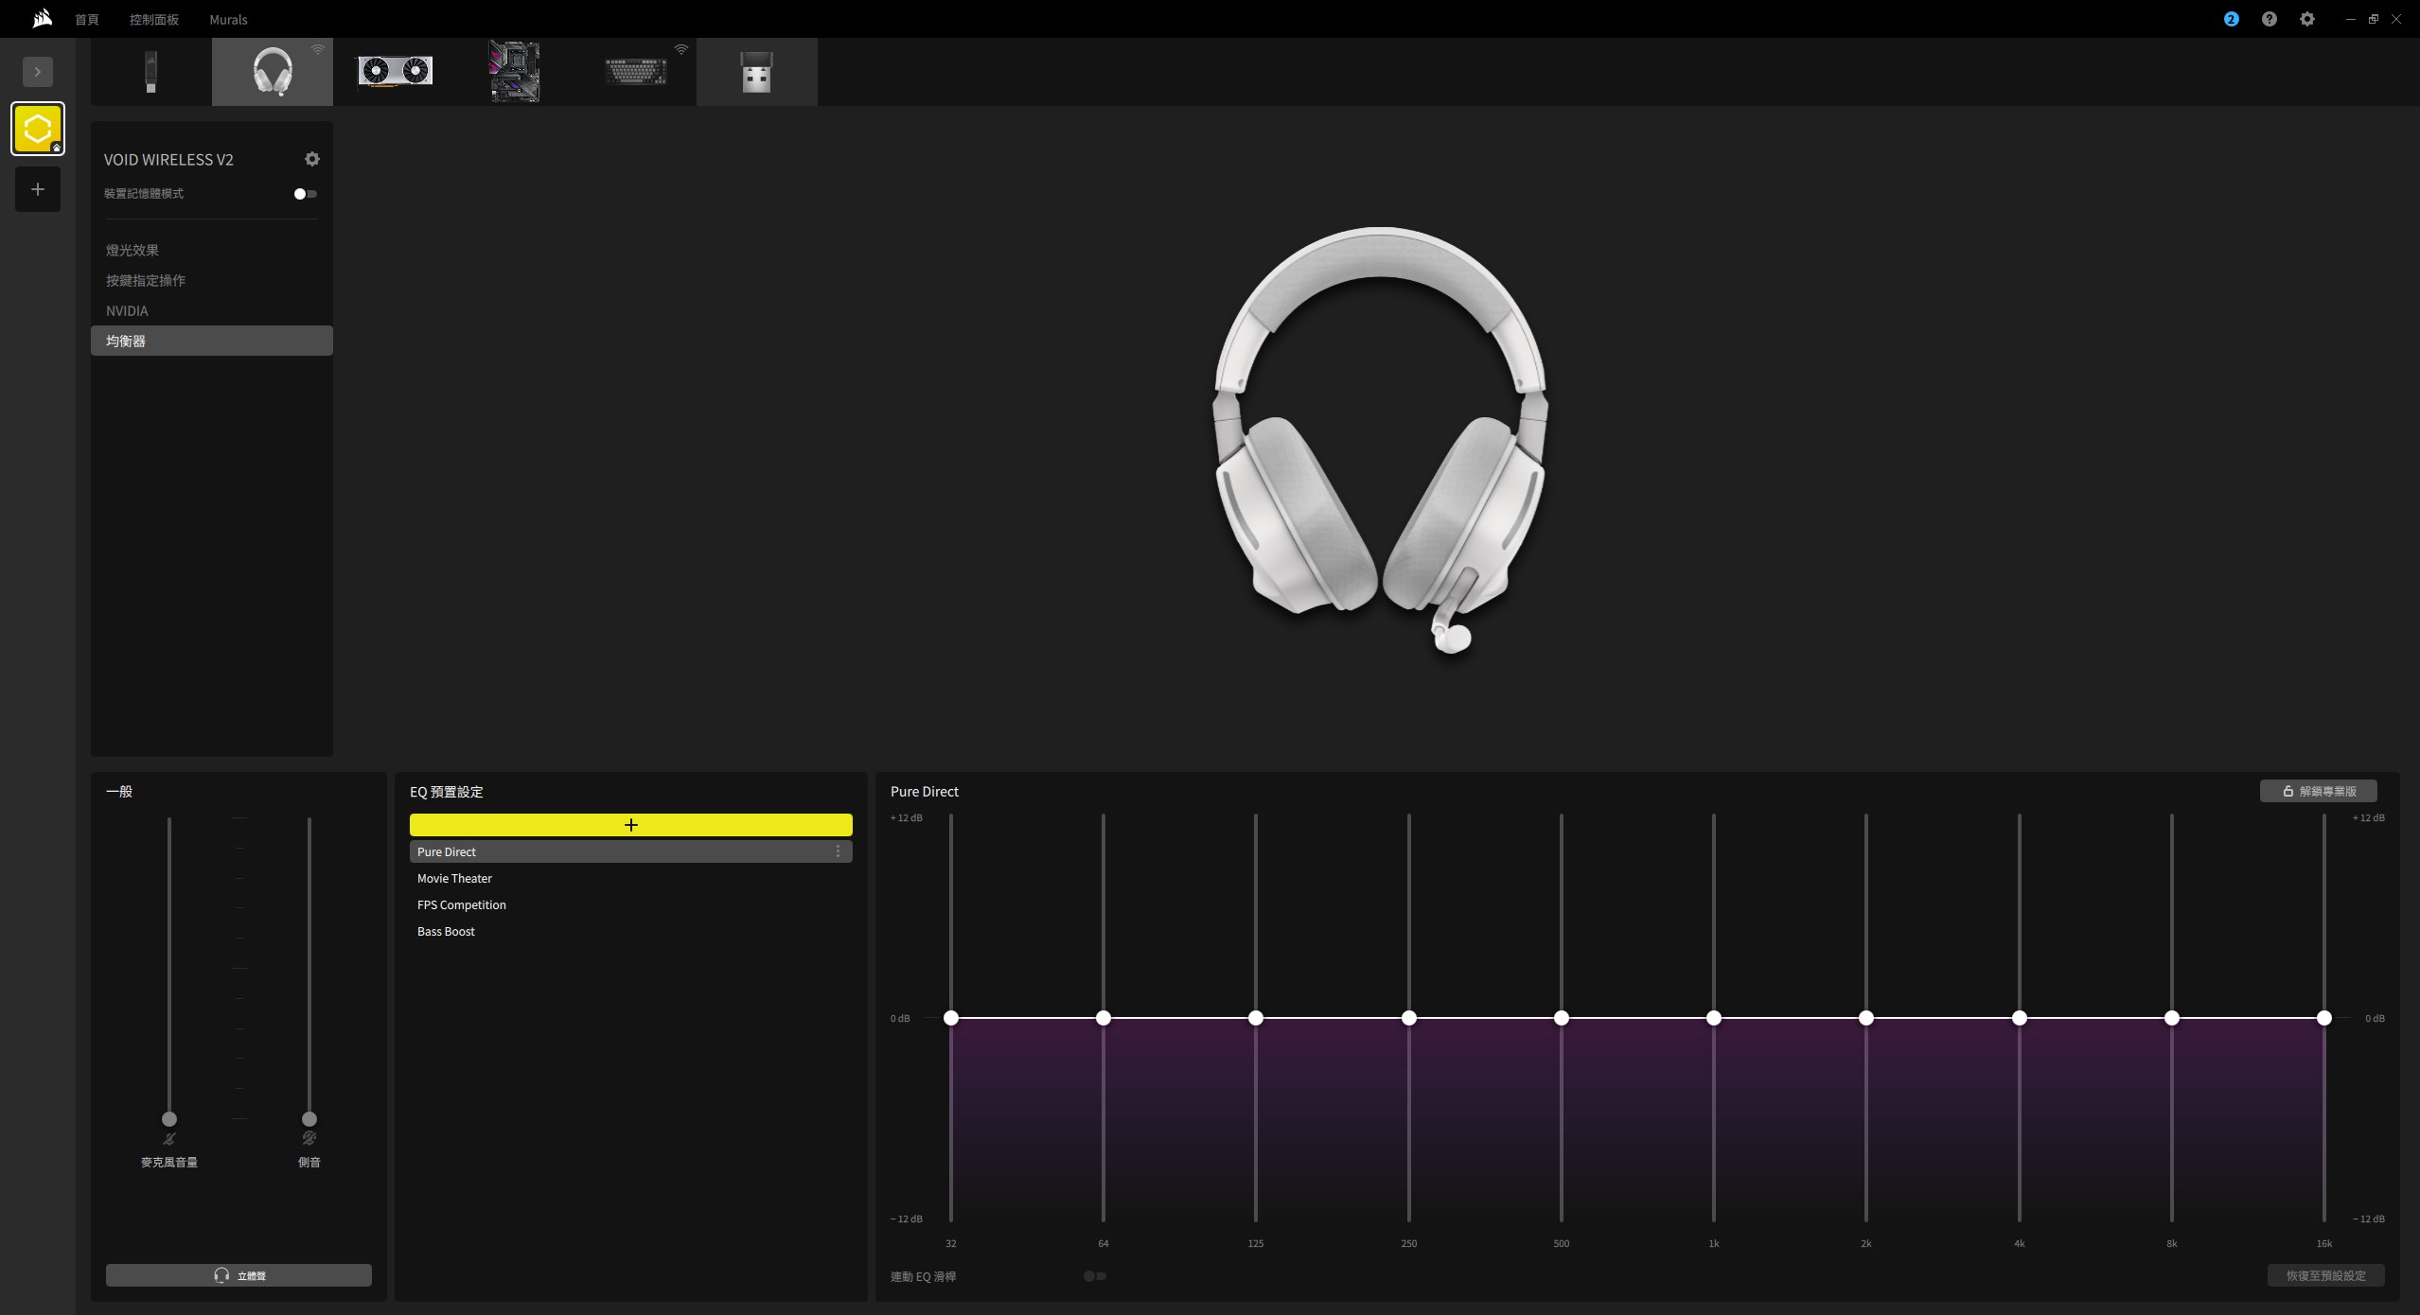Toggle the 連動 EQ 滑桿 switch
Viewport: 2420px width, 1315px height.
pyautogui.click(x=1095, y=1276)
